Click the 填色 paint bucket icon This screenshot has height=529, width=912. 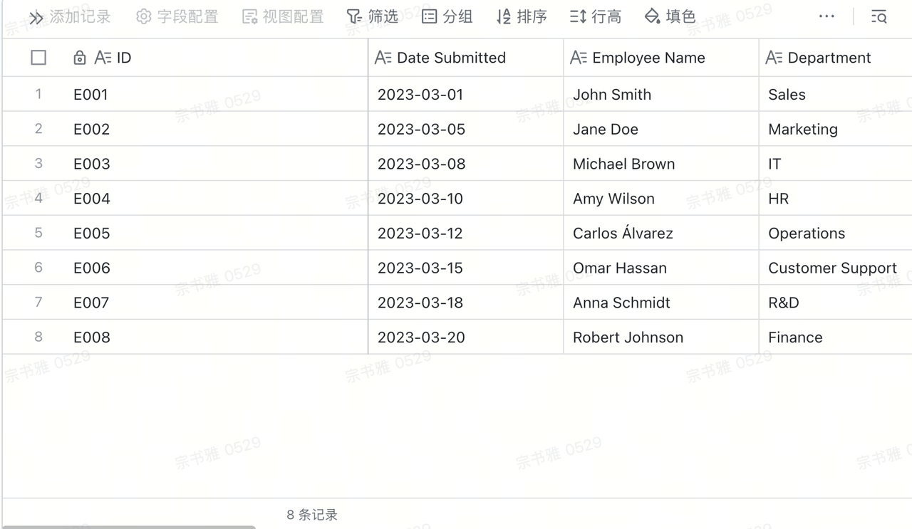(652, 16)
